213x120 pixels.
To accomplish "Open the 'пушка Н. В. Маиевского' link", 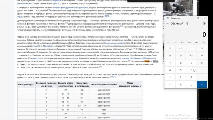I will tap(43, 46).
